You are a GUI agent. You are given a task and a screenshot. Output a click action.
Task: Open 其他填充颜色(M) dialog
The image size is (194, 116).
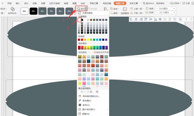(x=91, y=96)
